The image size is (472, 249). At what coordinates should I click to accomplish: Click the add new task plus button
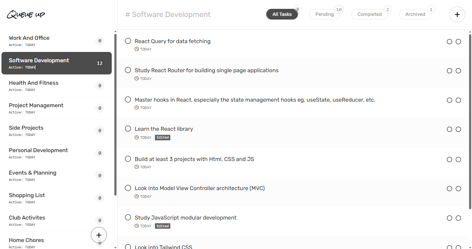point(457,14)
